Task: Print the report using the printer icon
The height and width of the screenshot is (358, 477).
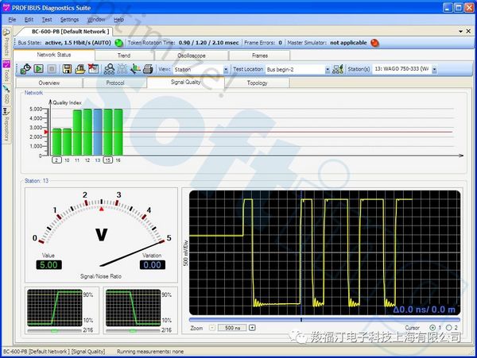Action: [148, 69]
